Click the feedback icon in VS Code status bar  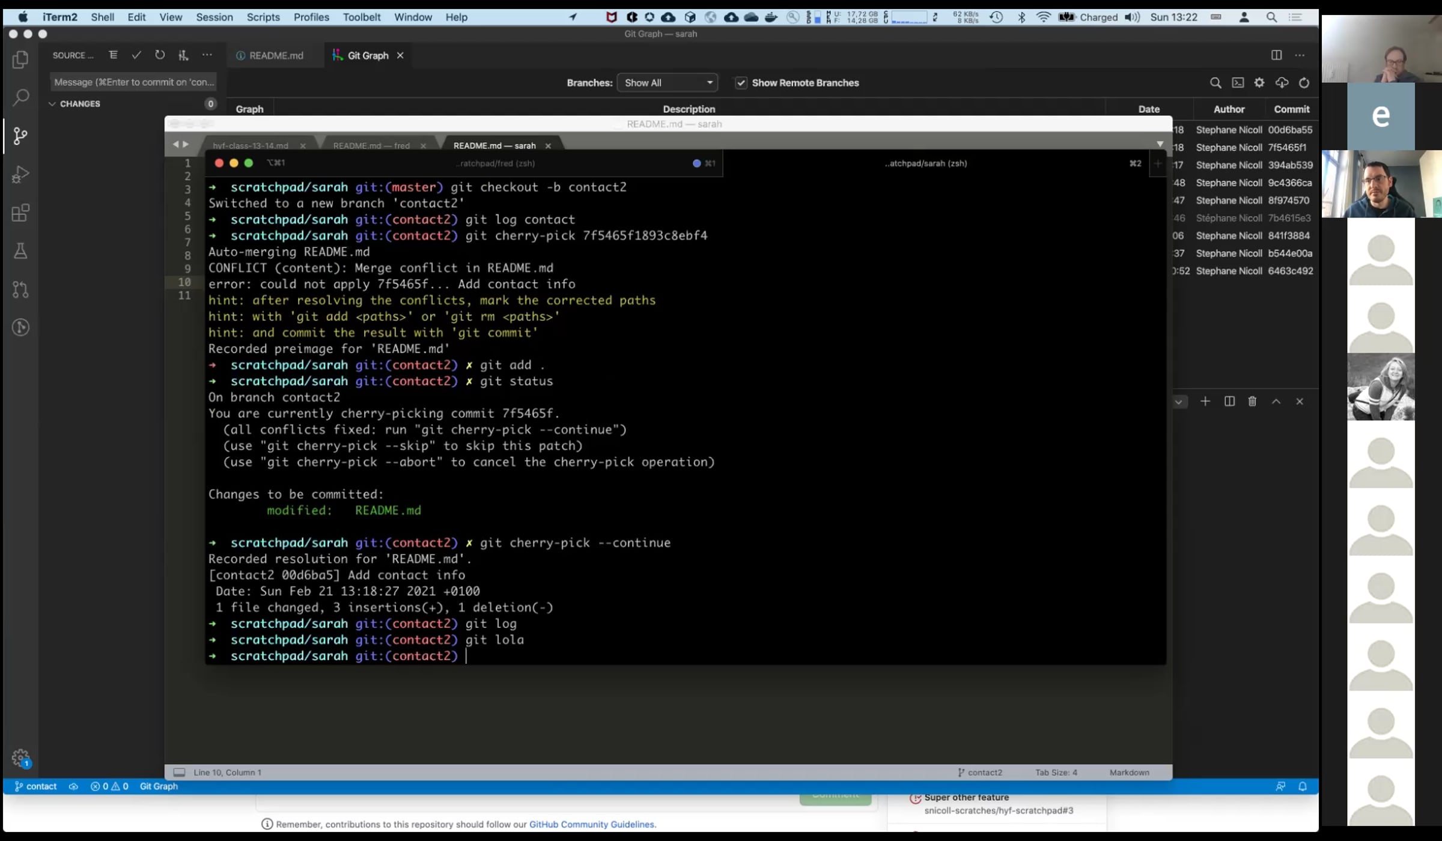(x=1280, y=786)
